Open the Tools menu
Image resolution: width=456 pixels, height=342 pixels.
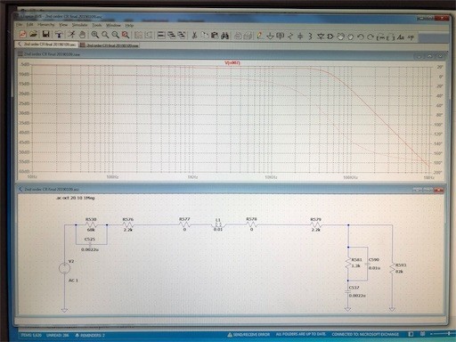[x=97, y=25]
